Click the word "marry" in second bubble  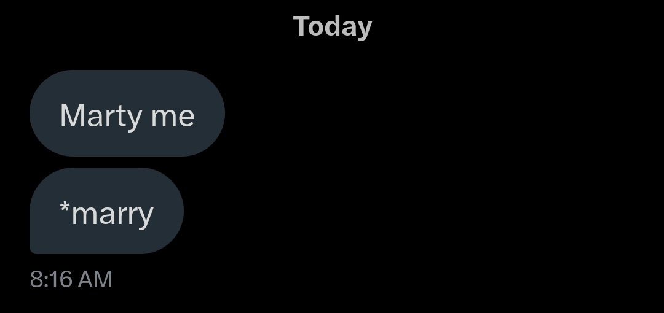[x=113, y=215]
